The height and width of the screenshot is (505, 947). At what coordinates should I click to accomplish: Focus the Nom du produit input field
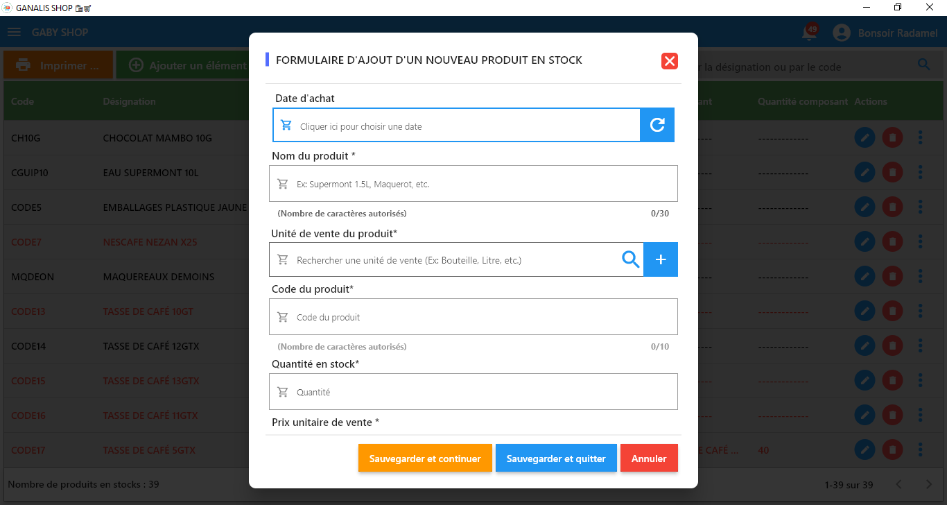pyautogui.click(x=473, y=184)
